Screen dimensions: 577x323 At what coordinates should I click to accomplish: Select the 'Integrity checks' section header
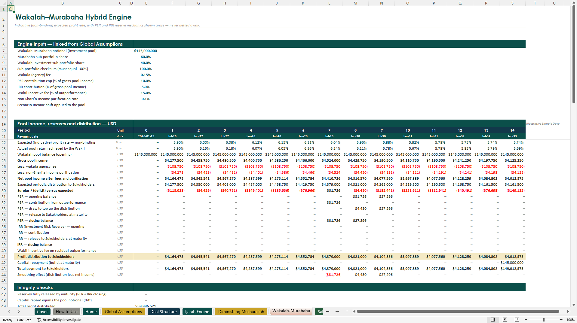click(35, 288)
